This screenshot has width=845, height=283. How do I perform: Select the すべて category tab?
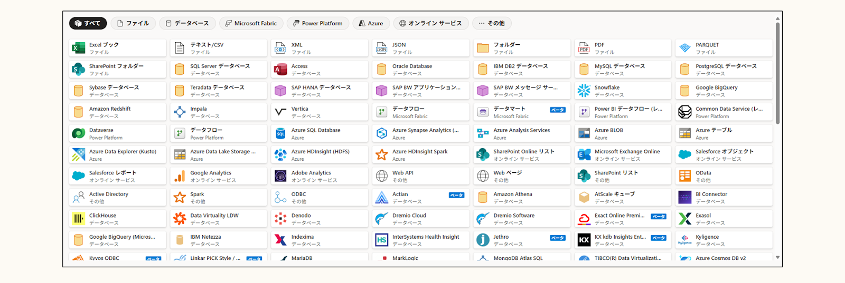(88, 23)
